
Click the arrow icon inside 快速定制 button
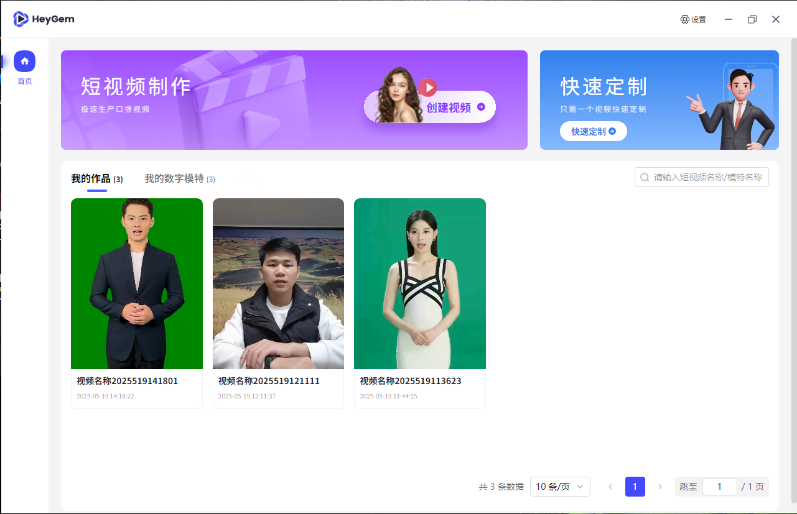point(612,131)
